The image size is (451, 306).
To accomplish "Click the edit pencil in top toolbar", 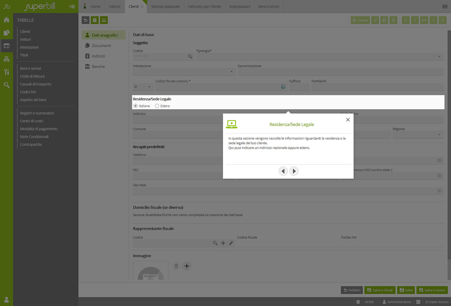I will click(375, 20).
